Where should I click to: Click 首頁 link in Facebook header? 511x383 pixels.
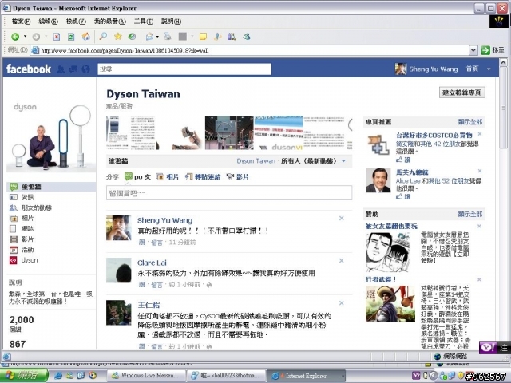click(472, 69)
